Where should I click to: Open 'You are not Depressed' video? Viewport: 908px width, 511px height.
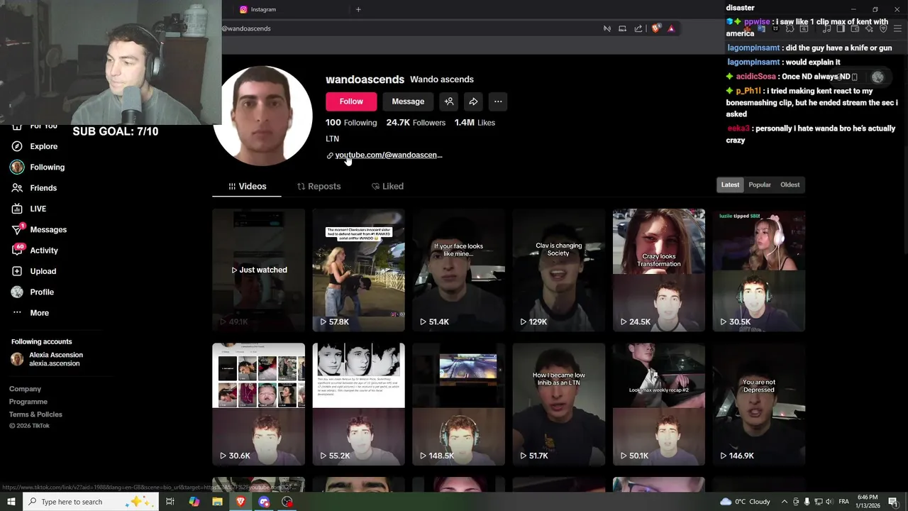[x=759, y=405]
